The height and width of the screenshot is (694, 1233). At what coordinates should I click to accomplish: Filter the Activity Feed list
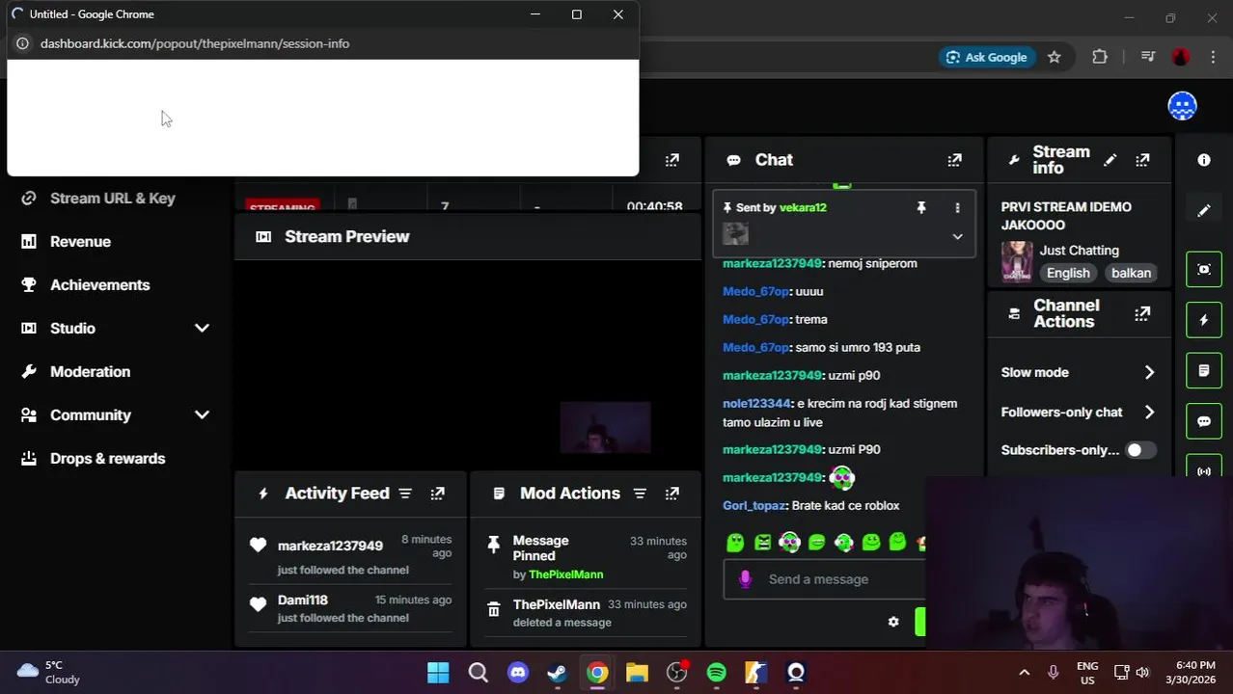pyautogui.click(x=405, y=494)
